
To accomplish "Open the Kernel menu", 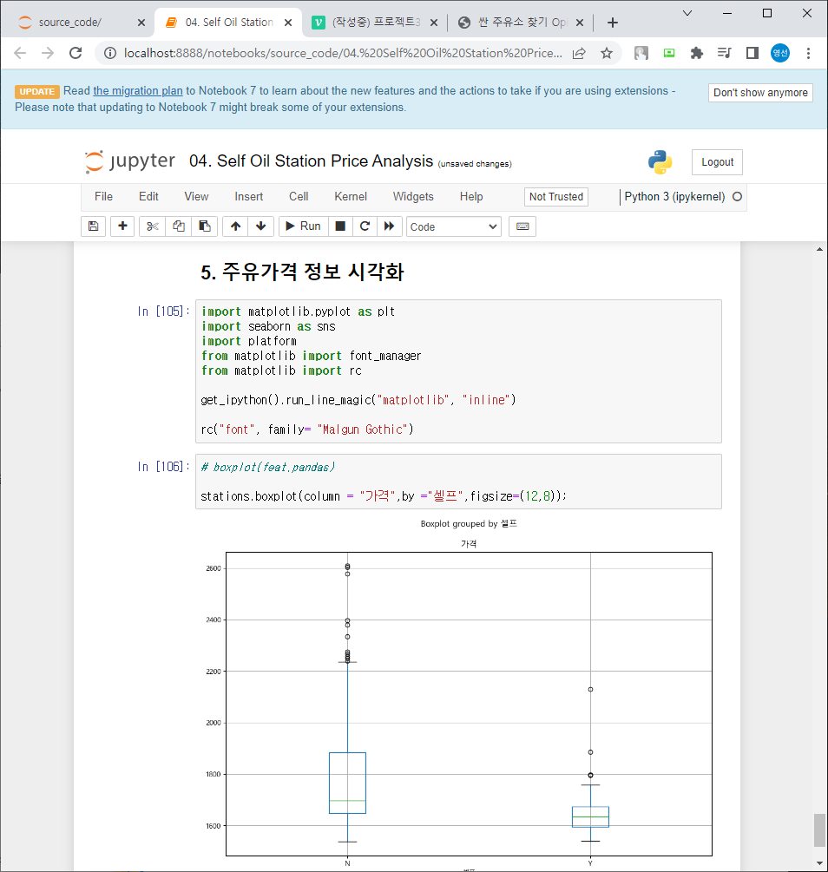I will [x=351, y=197].
